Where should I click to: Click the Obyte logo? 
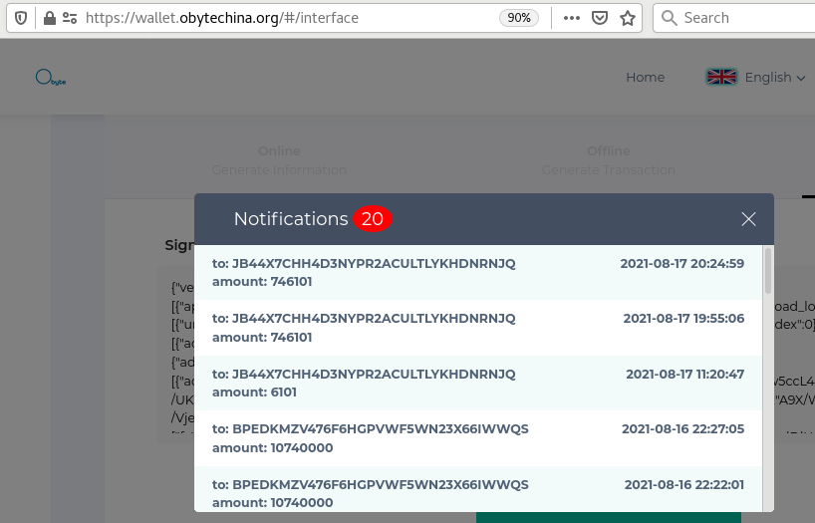[x=51, y=78]
